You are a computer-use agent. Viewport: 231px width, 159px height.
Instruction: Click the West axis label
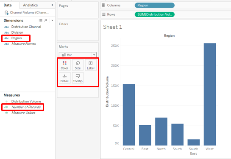210,149
